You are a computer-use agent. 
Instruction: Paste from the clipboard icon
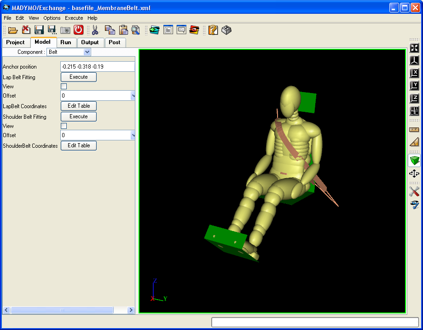(123, 30)
